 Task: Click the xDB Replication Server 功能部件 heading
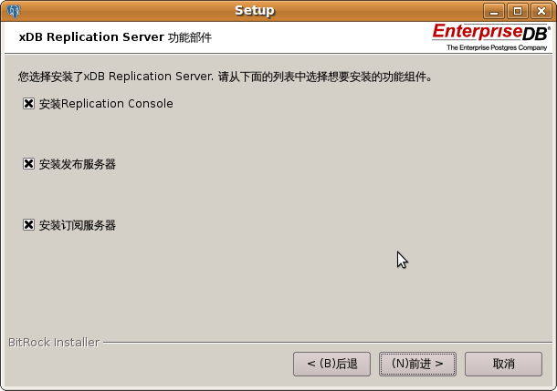click(x=115, y=37)
